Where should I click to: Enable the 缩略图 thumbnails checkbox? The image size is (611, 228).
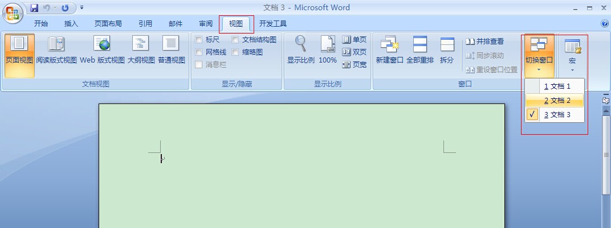[x=235, y=52]
